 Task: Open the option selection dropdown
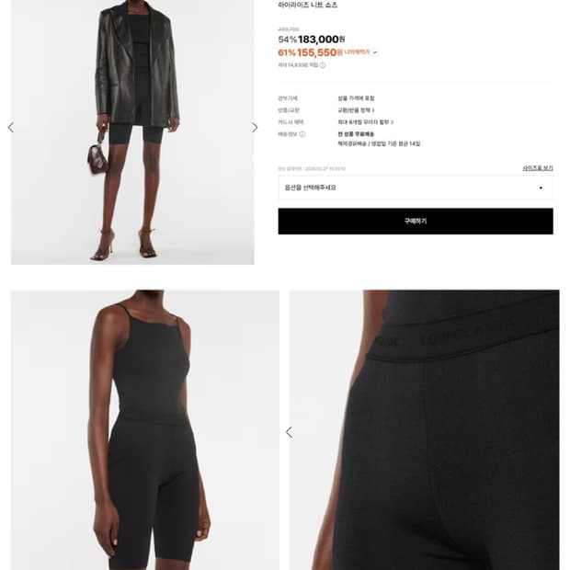pos(416,188)
